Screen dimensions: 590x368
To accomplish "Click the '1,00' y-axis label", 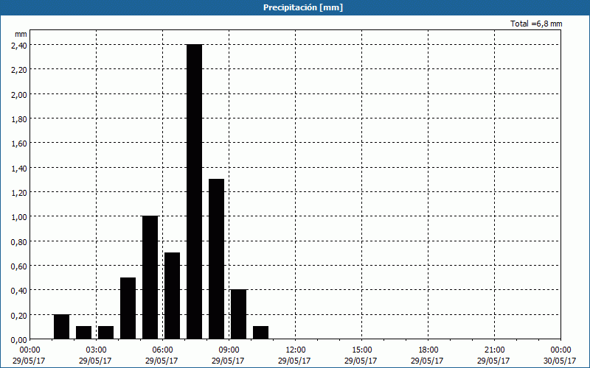I will click(19, 217).
